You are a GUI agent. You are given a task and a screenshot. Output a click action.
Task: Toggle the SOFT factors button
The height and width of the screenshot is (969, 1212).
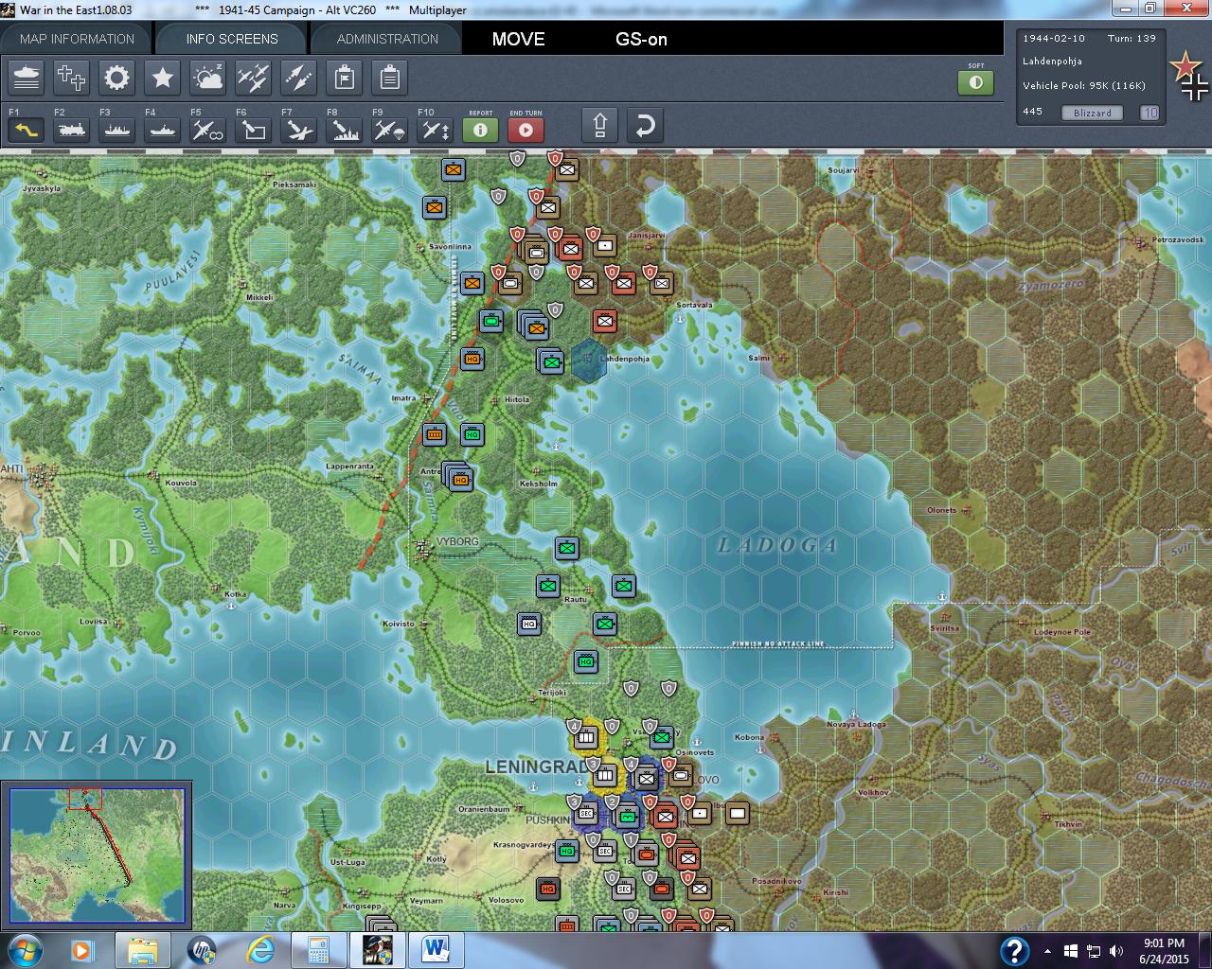click(x=976, y=82)
